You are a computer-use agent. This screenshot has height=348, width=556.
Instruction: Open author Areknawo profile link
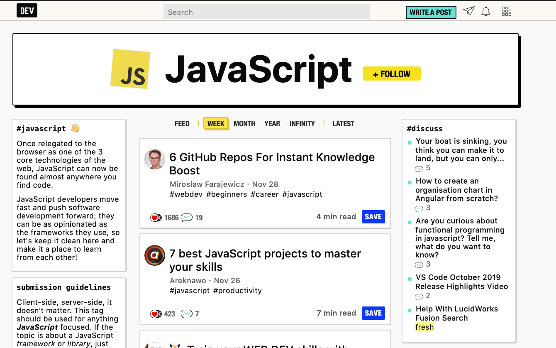(x=188, y=281)
